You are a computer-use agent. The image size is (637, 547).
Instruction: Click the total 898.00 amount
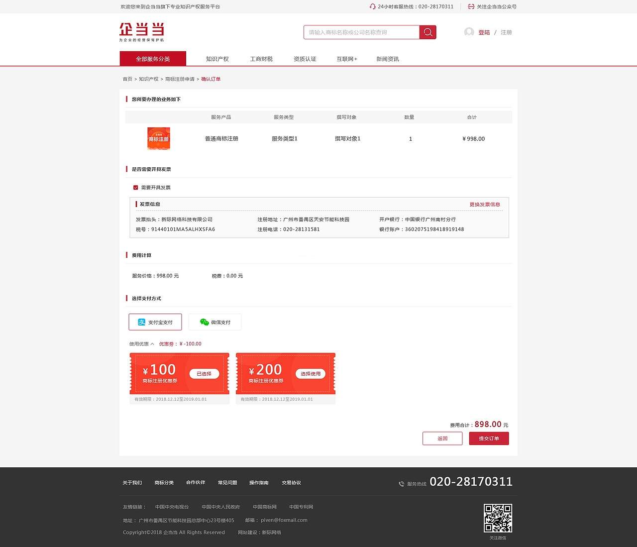pyautogui.click(x=488, y=424)
